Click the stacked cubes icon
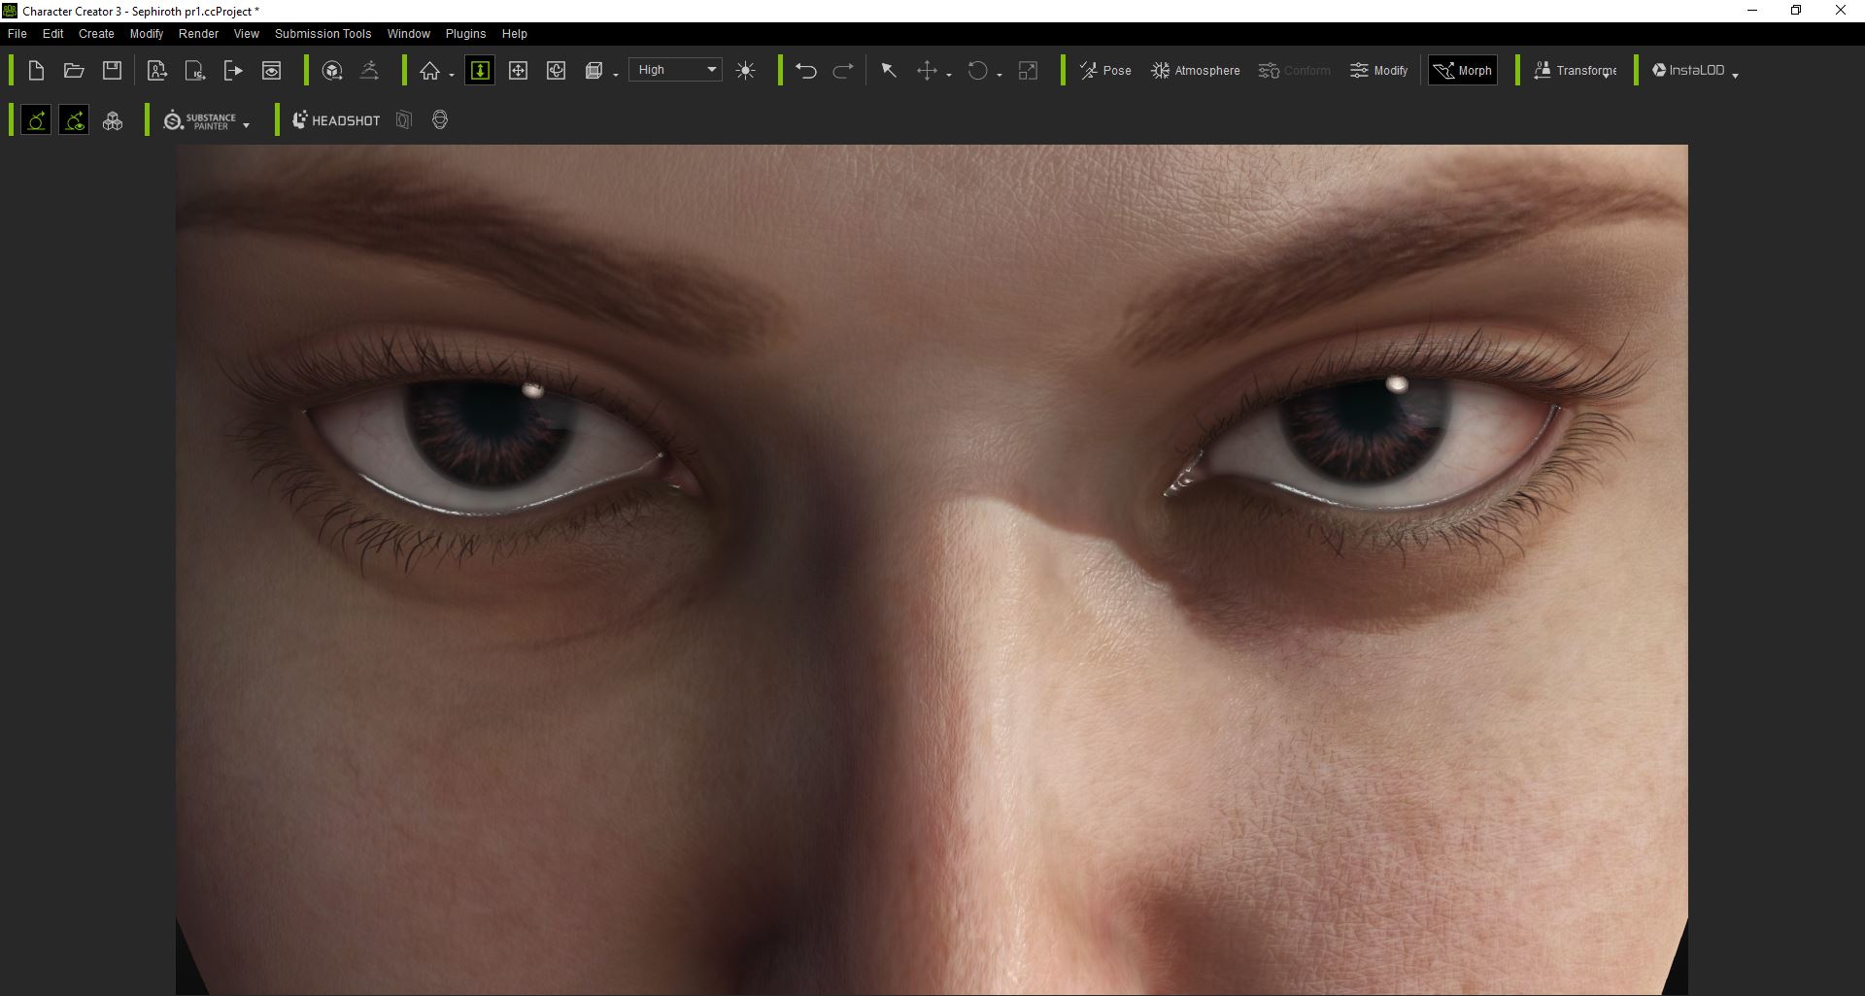The width and height of the screenshot is (1865, 996). (113, 120)
